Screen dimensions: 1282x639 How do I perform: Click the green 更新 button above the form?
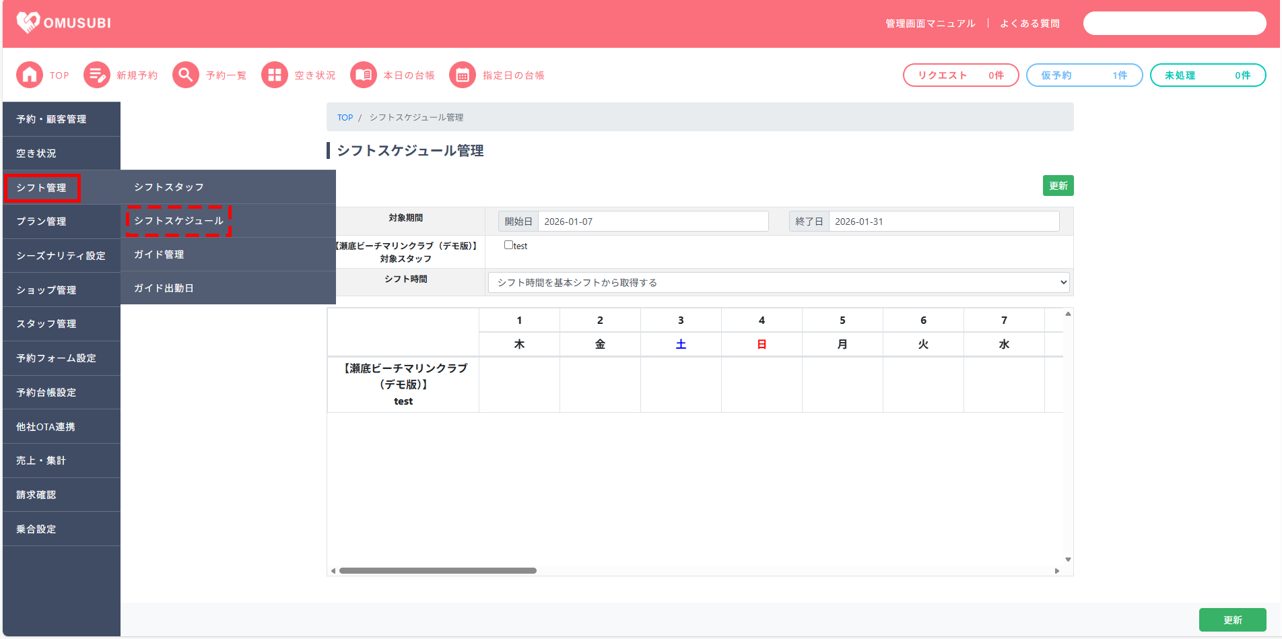[x=1058, y=186]
